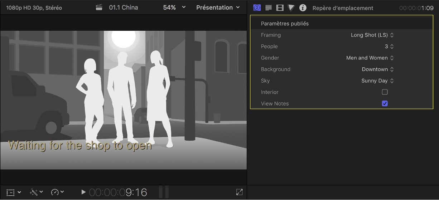Open the Generator inspector tab icon

[257, 8]
